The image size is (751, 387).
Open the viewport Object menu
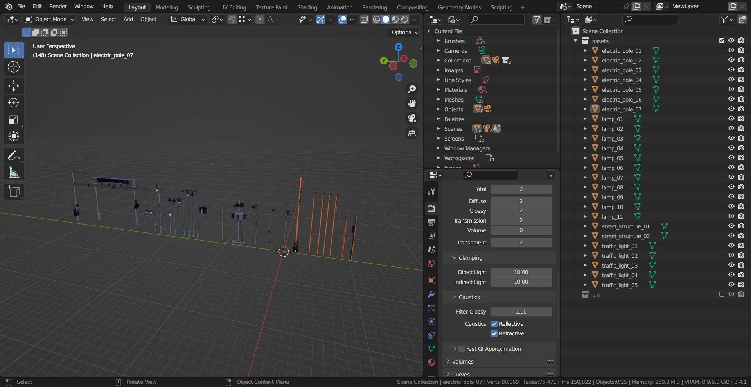(x=148, y=19)
